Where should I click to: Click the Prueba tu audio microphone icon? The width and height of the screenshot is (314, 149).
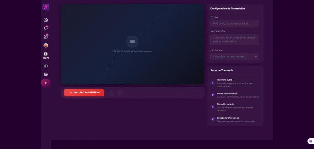click(213, 83)
